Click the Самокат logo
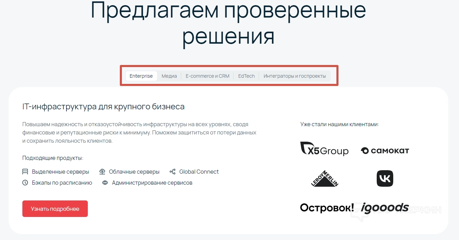Screen dimensions: 459x240 point(385,151)
